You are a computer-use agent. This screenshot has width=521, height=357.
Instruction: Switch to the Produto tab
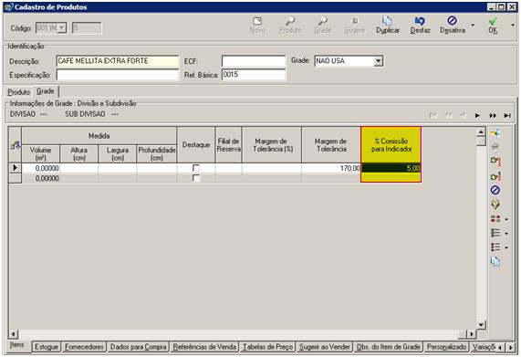pos(19,92)
